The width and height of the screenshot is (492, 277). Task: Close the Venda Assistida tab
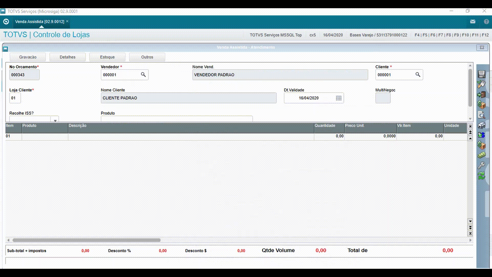pos(67,21)
